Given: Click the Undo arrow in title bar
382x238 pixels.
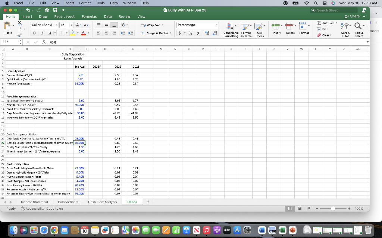Looking at the screenshot, I should (28, 10).
